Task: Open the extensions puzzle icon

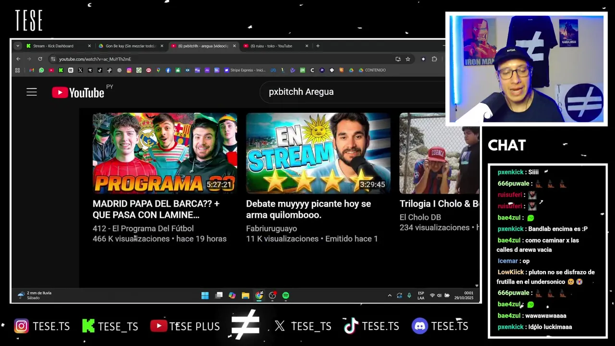Action: (434, 59)
